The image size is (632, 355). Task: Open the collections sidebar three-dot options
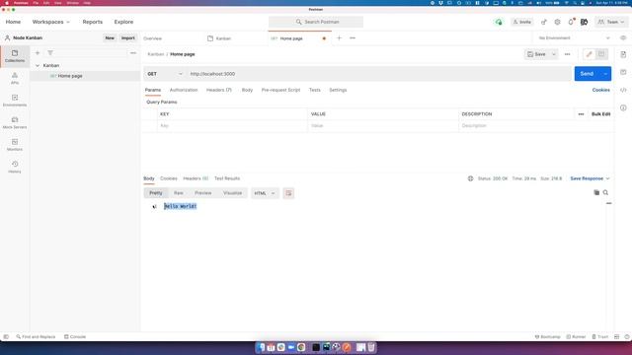click(x=133, y=52)
